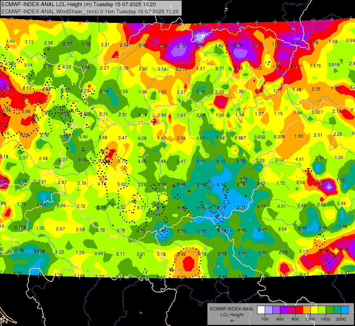Click legend tick label 2000

coord(341,319)
